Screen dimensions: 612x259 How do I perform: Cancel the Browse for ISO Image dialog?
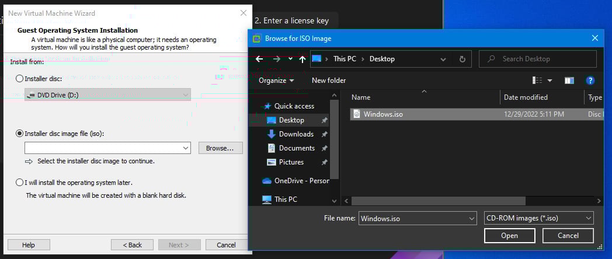pos(568,236)
